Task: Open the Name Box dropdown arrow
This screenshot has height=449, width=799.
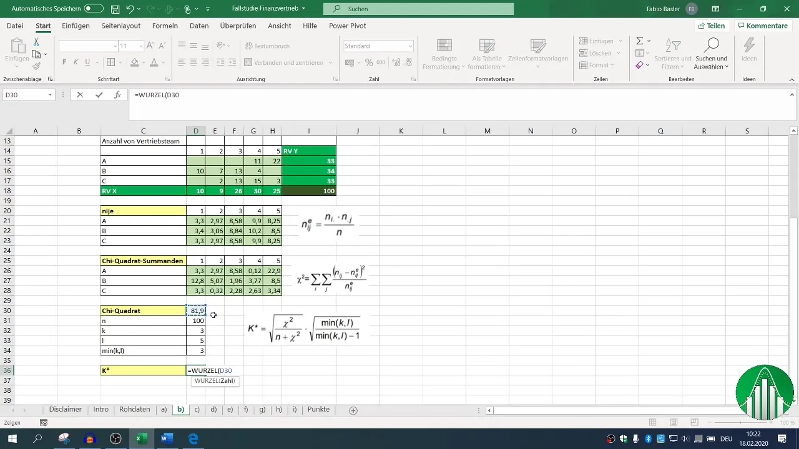Action: 50,95
